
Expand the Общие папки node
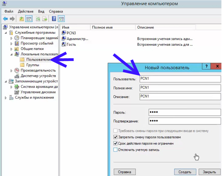[x=12, y=49]
